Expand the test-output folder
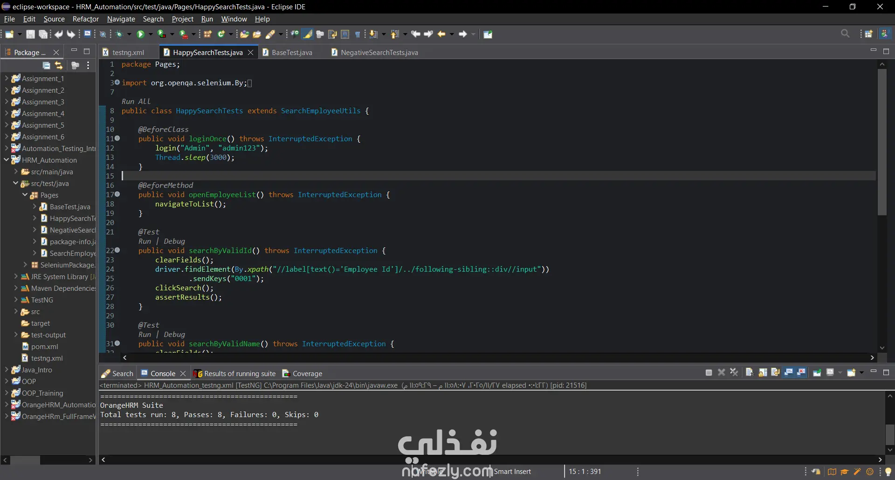This screenshot has height=480, width=895. [x=16, y=335]
